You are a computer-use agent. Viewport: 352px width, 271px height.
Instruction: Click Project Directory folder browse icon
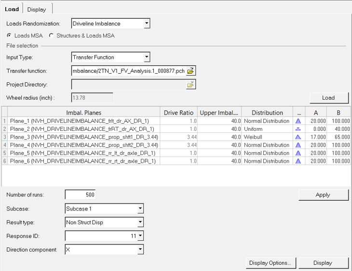coord(190,85)
